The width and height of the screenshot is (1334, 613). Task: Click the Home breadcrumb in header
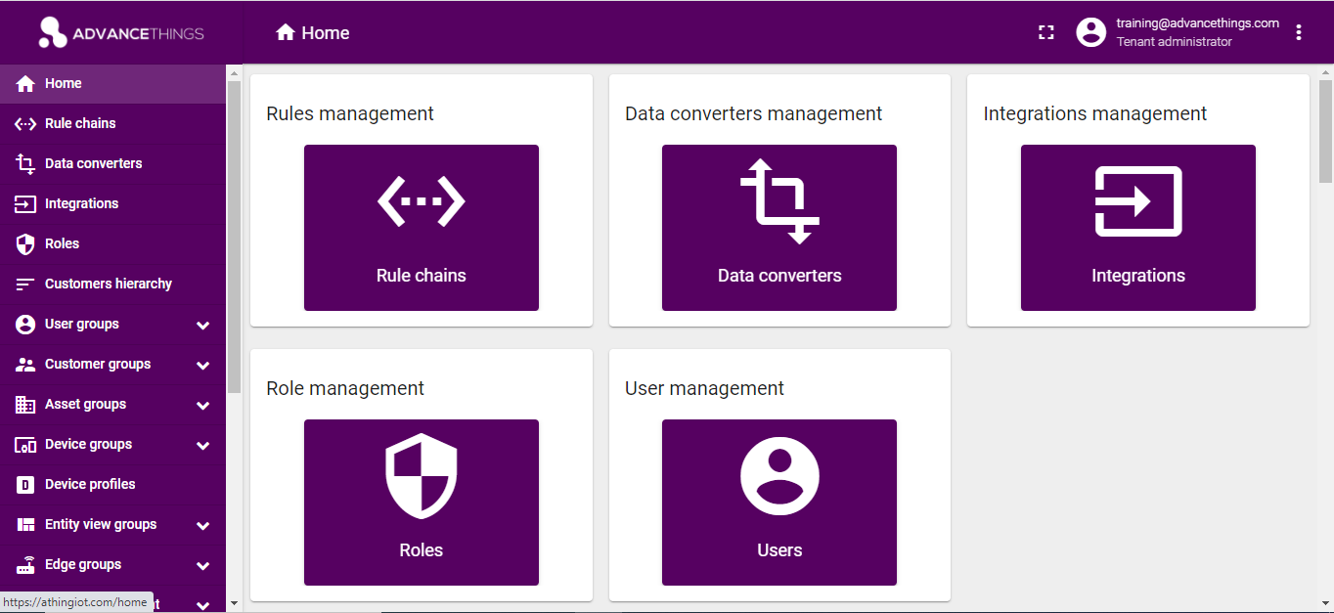point(313,33)
